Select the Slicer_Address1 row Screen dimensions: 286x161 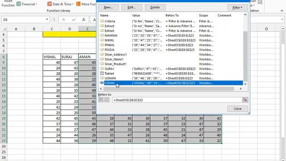(171, 55)
